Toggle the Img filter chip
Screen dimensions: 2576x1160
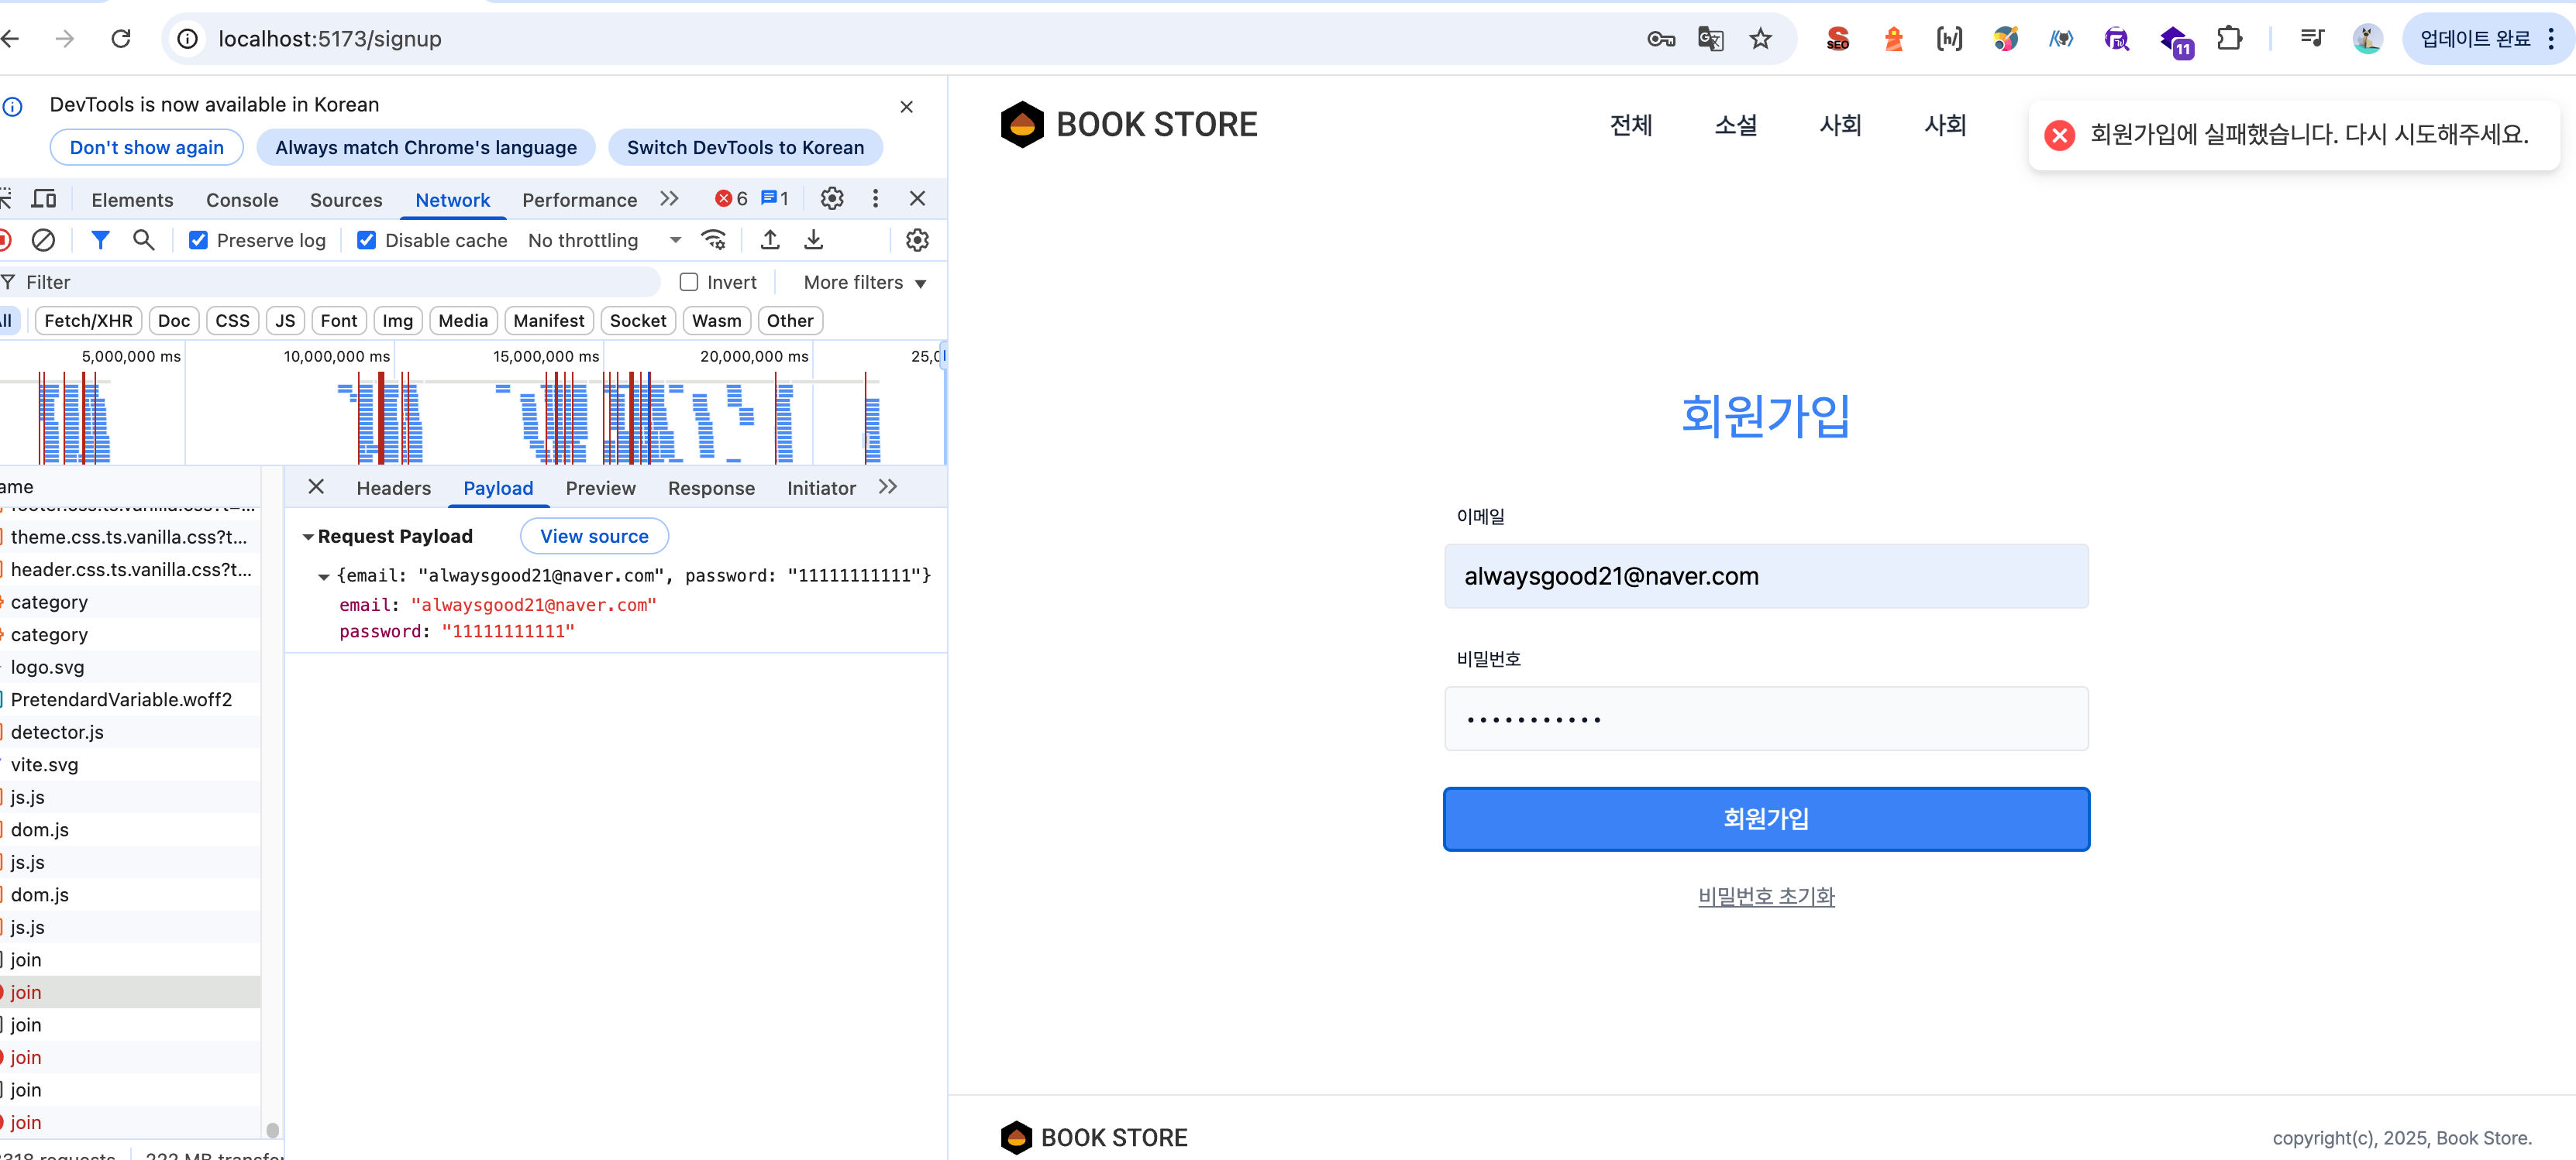pyautogui.click(x=398, y=321)
